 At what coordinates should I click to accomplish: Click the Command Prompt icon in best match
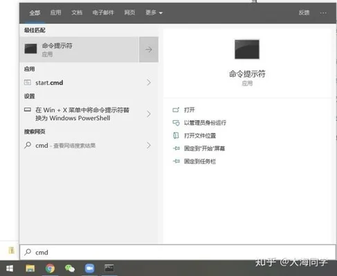coord(30,49)
